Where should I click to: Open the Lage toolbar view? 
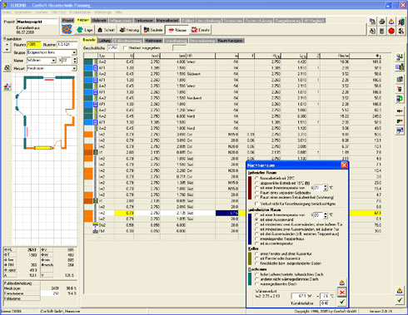pyautogui.click(x=85, y=30)
